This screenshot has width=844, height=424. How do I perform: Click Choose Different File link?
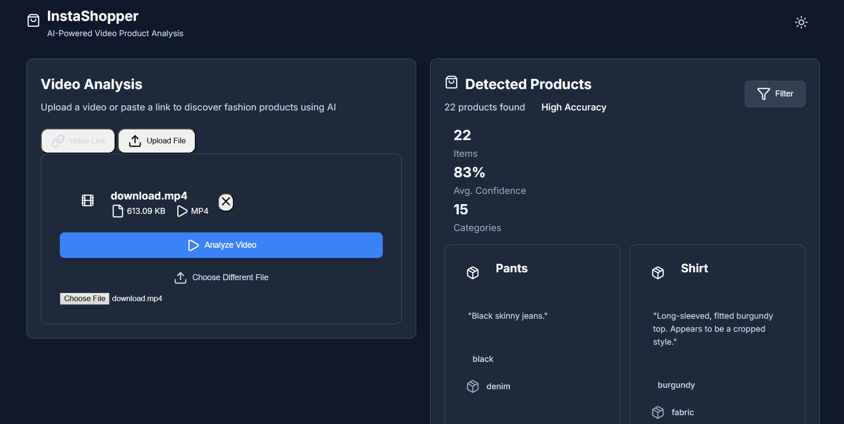click(221, 277)
